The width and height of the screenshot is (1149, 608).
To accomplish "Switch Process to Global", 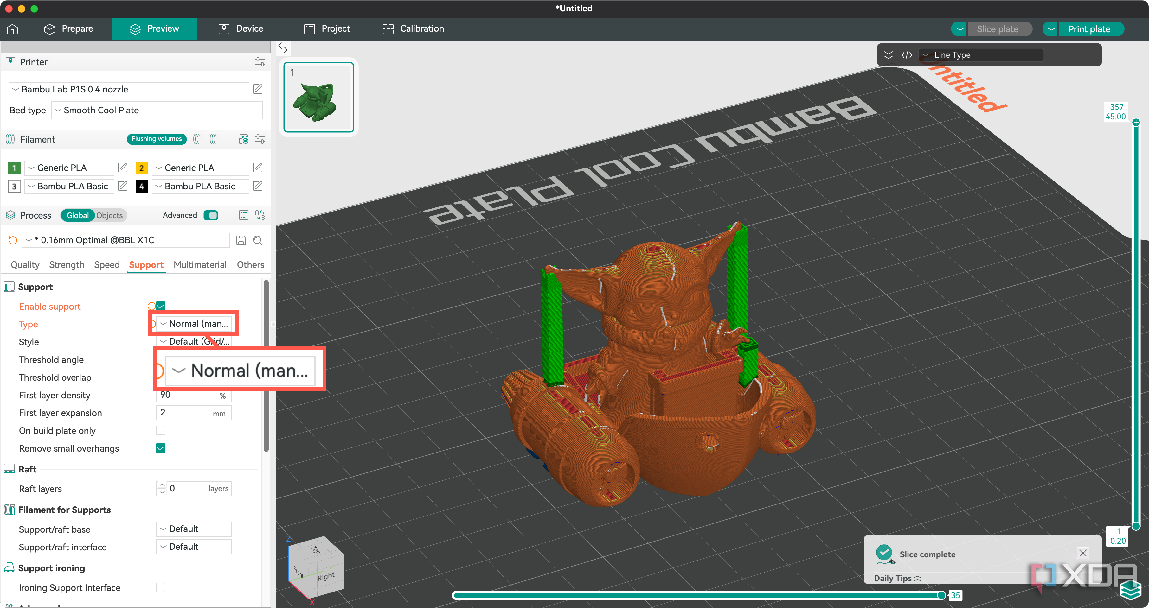I will click(78, 215).
